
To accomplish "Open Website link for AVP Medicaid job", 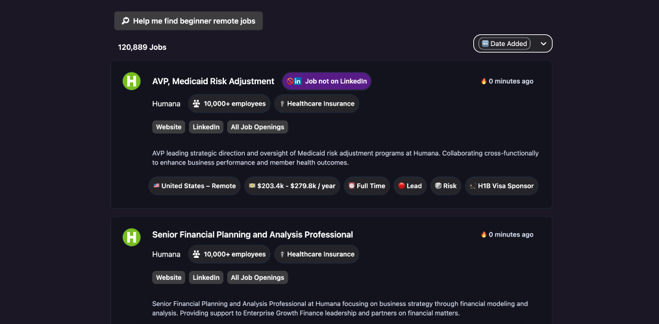I will coord(168,127).
